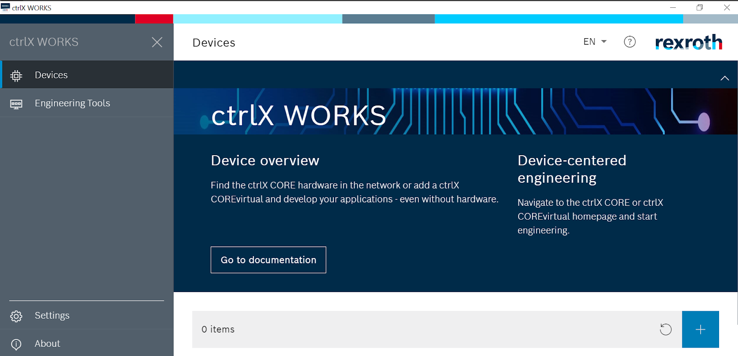The height and width of the screenshot is (356, 738).
Task: Click the About info icon
Action: coord(16,344)
